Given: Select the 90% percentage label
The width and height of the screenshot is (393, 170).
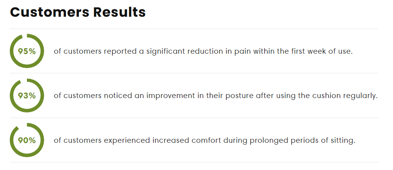Looking at the screenshot, I should point(27,140).
